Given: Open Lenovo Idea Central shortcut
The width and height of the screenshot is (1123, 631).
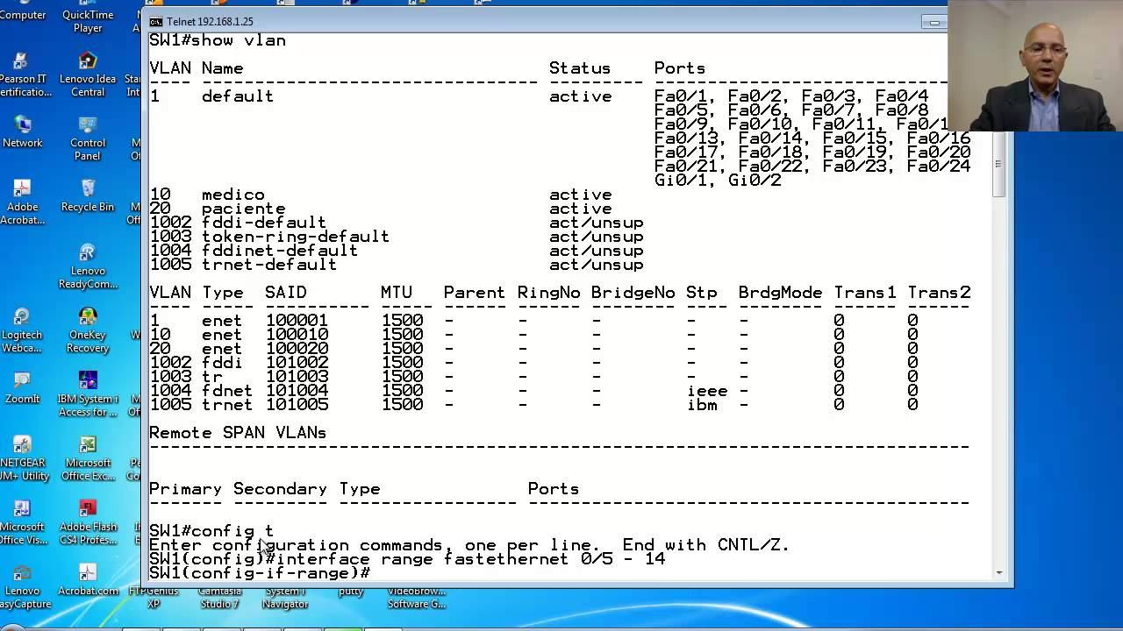Looking at the screenshot, I should point(88,74).
